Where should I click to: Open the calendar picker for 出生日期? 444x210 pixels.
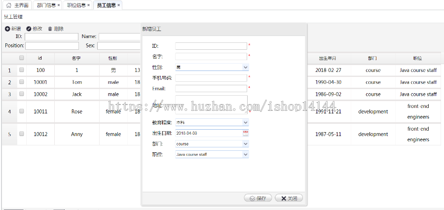coord(246,133)
